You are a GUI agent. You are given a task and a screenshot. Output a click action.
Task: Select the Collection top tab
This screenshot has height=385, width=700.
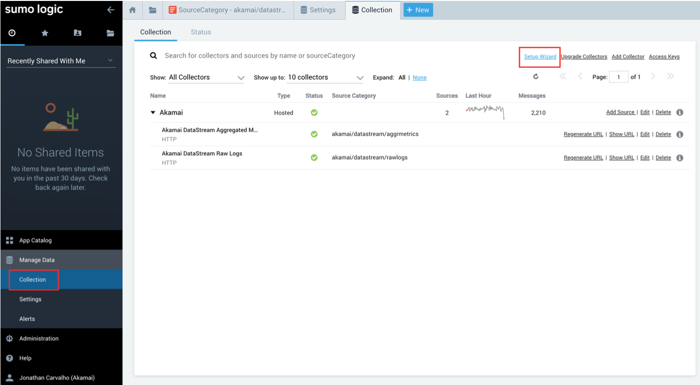point(372,10)
